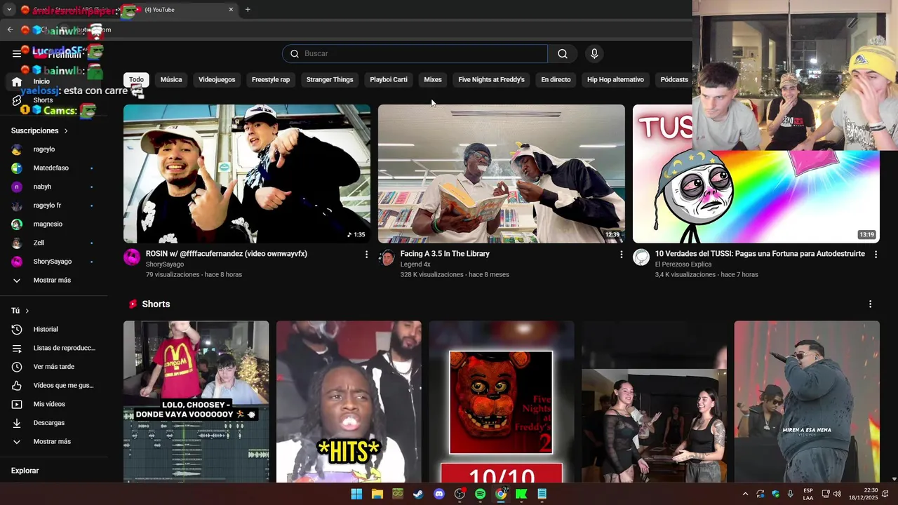Image resolution: width=898 pixels, height=505 pixels.
Task: Open options for 10 Verdades del TUSSI
Action: coord(876,255)
